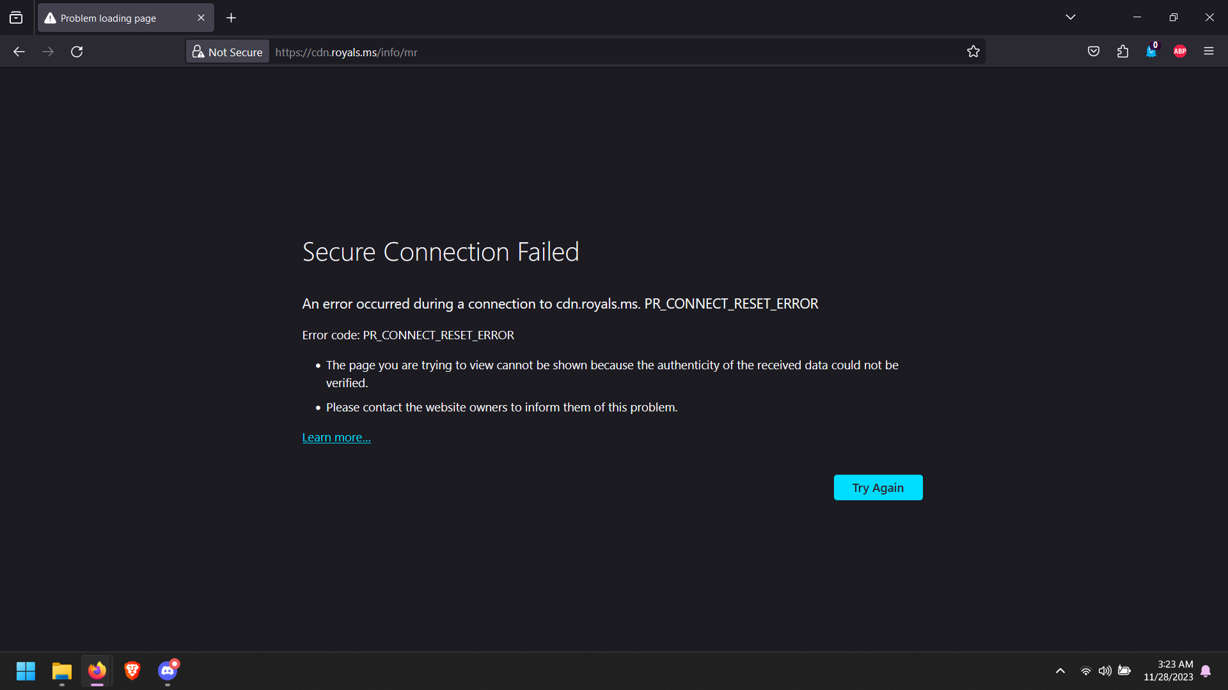Close the Problem loading page tab

[x=201, y=18]
